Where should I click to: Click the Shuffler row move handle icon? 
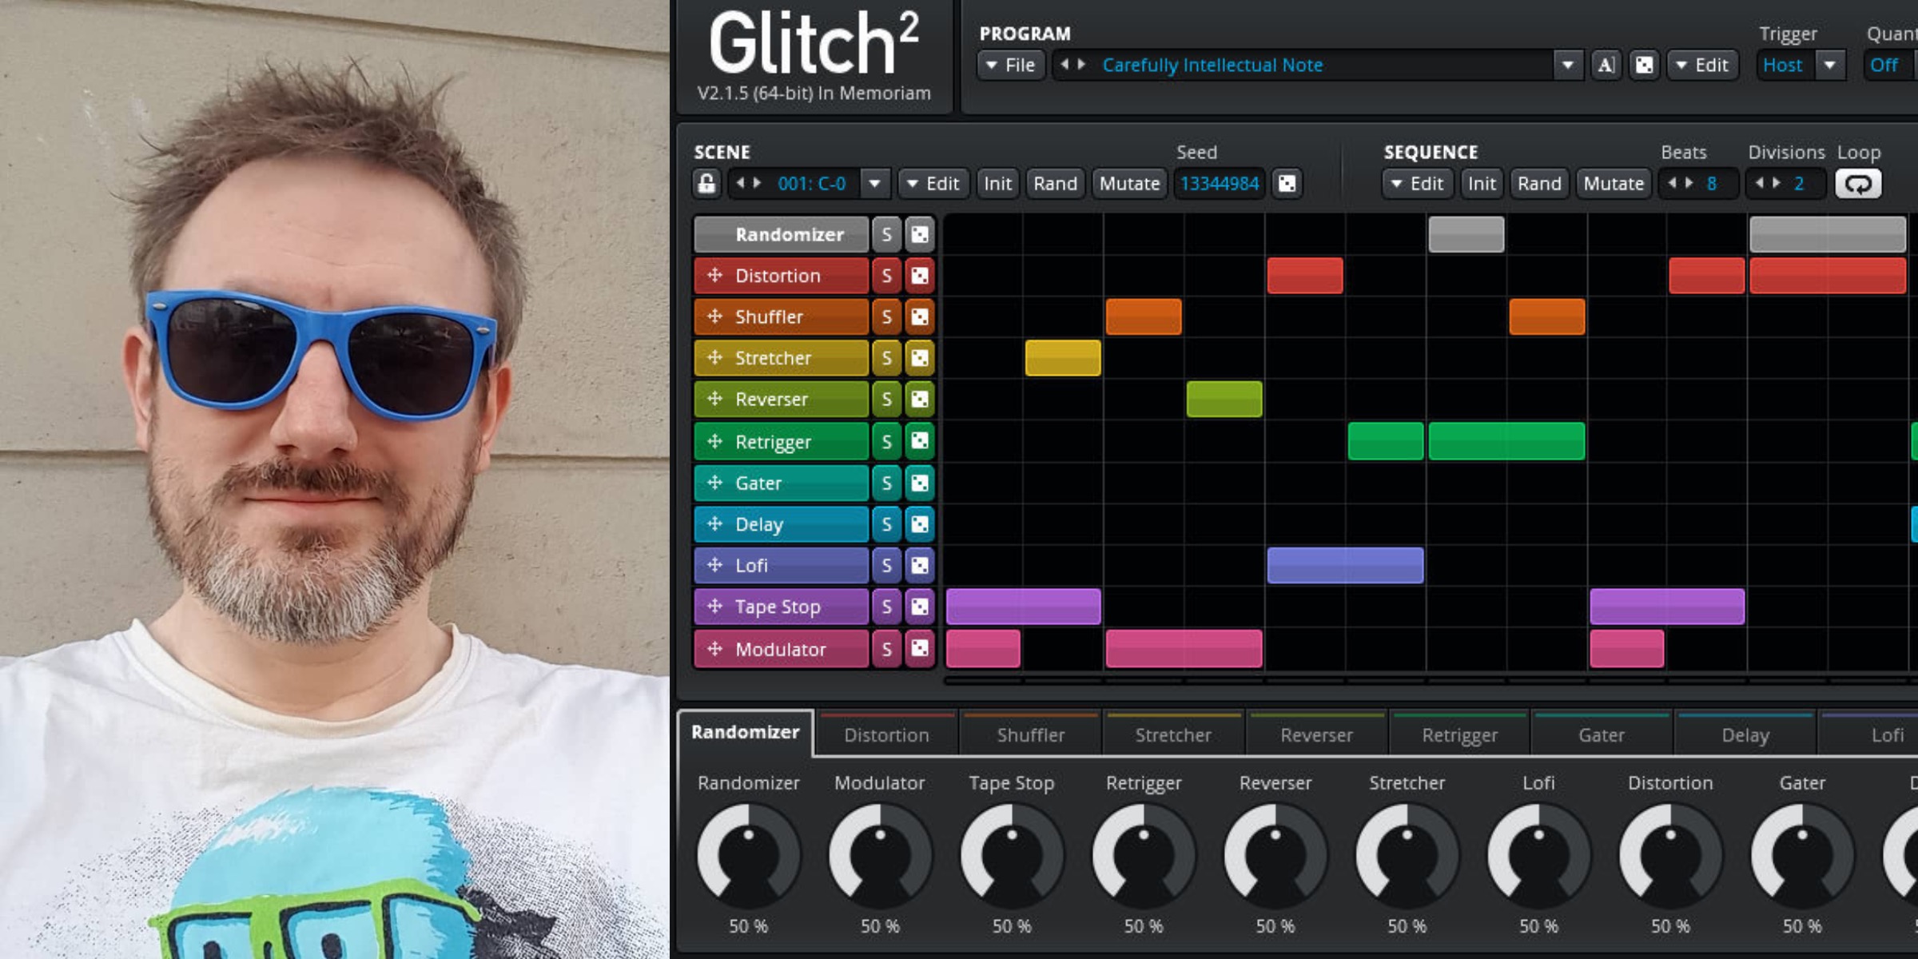pyautogui.click(x=714, y=316)
